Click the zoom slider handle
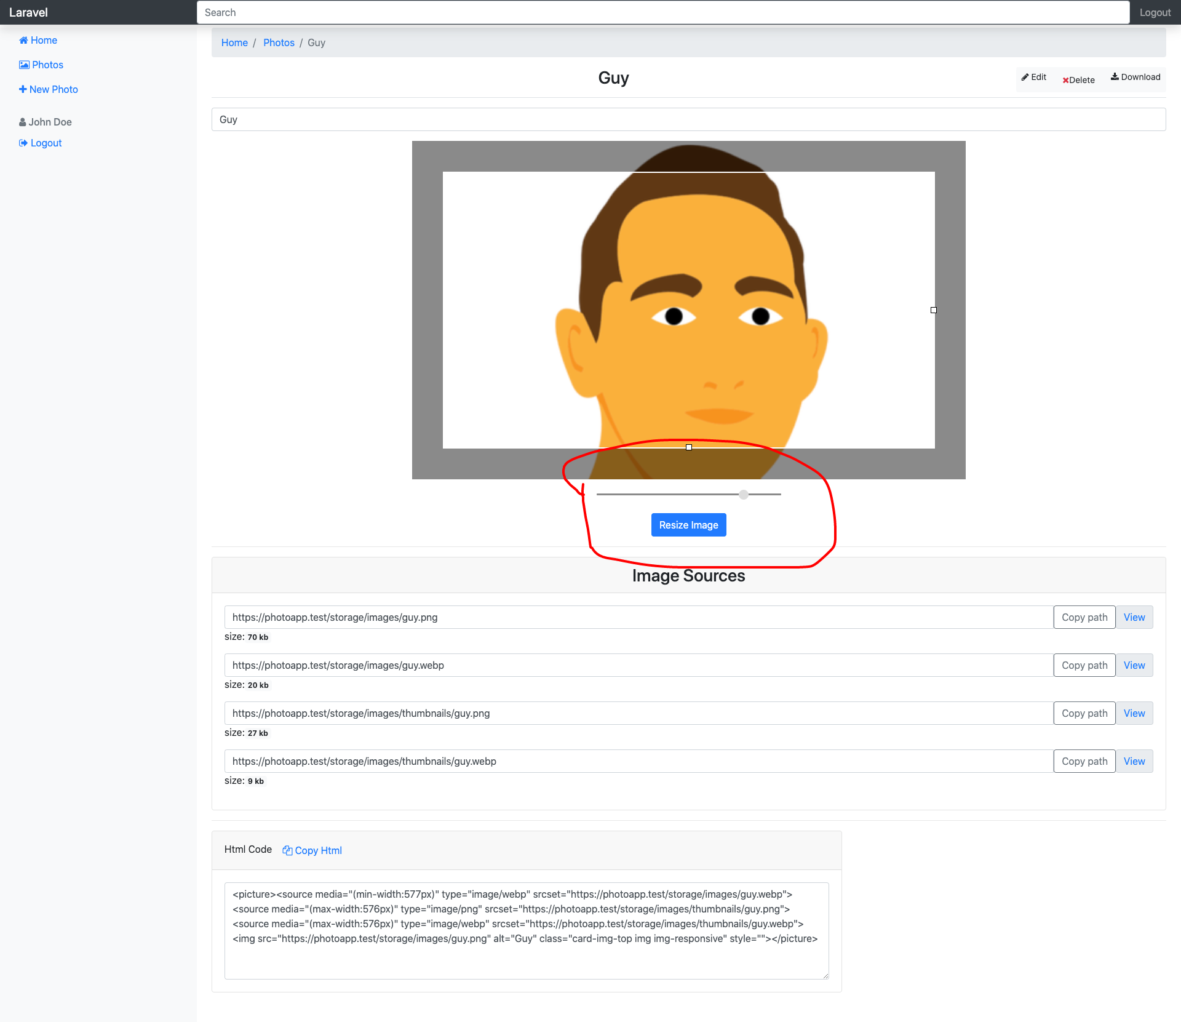Viewport: 1181px width, 1022px height. click(744, 495)
